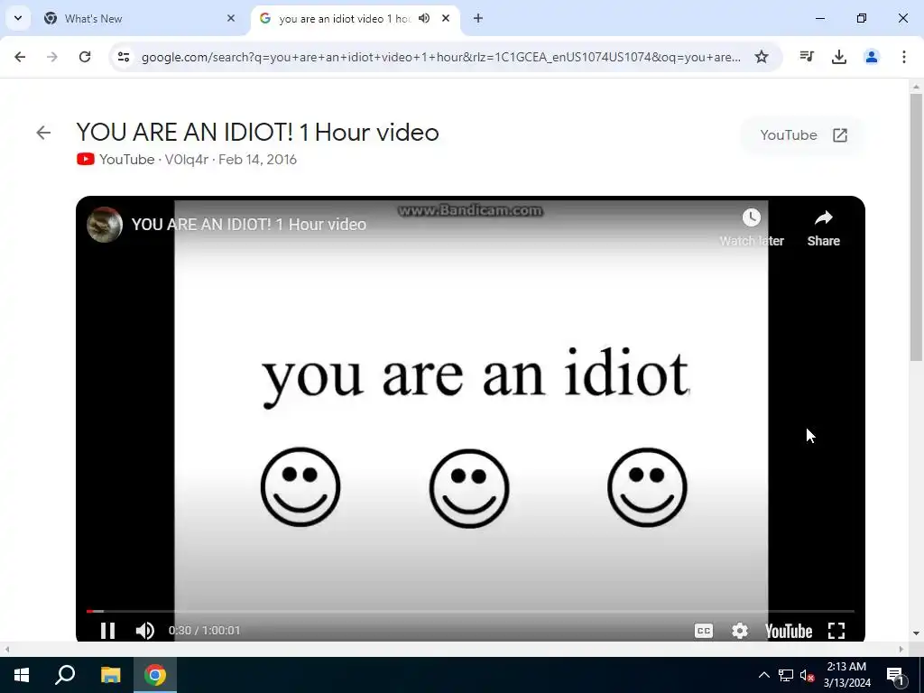Click the scrollbar down arrow

(916, 633)
